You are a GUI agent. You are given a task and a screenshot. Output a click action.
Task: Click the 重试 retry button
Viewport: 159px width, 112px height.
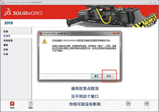(96, 76)
